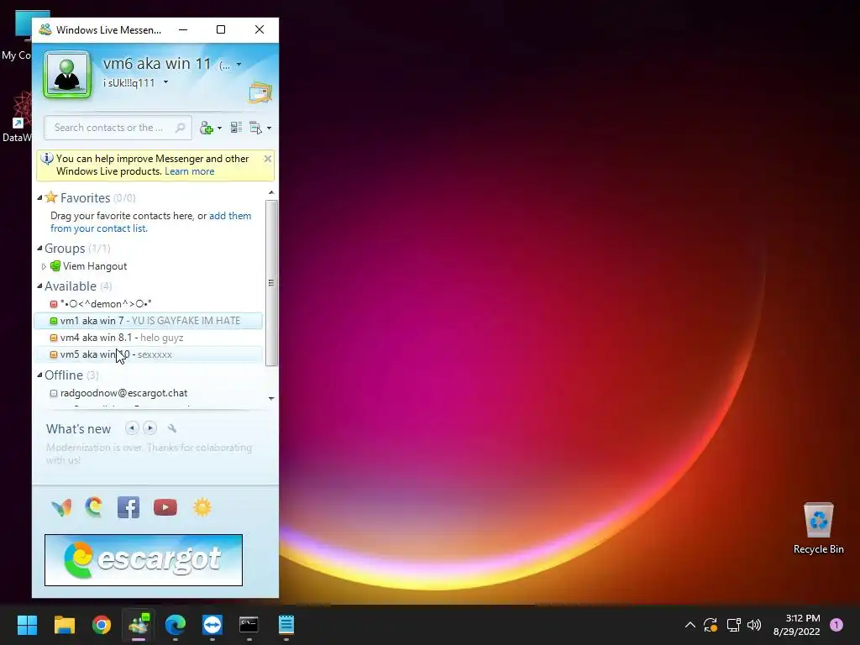Open TeamViewer from the taskbar

click(x=212, y=625)
